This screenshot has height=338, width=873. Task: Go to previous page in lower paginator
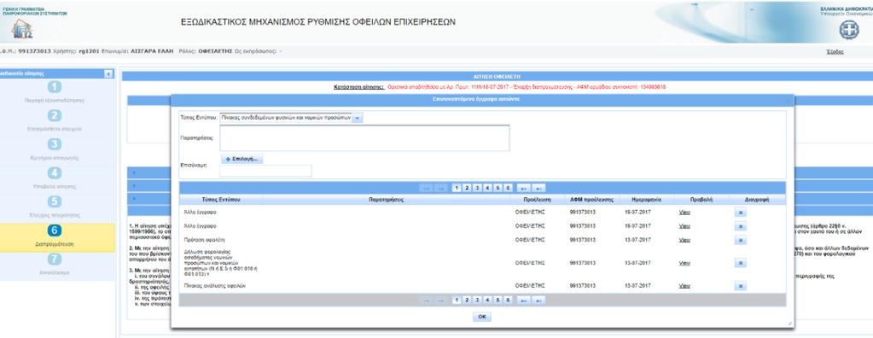point(440,300)
